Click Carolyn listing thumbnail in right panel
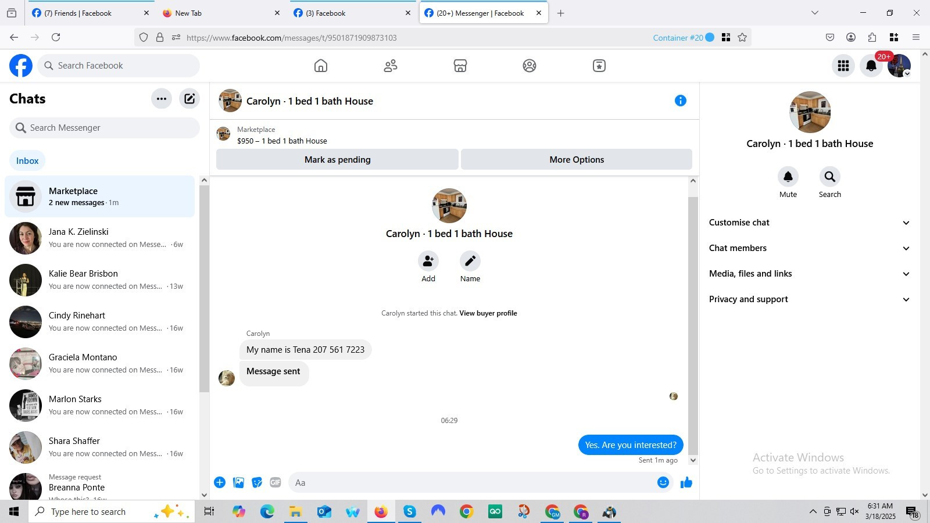The height and width of the screenshot is (523, 930). click(x=810, y=112)
